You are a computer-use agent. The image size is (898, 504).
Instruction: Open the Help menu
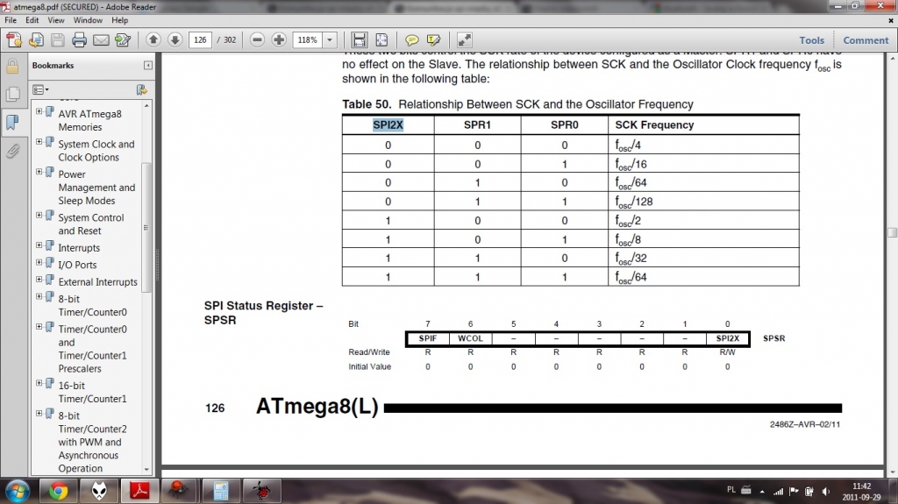point(119,20)
